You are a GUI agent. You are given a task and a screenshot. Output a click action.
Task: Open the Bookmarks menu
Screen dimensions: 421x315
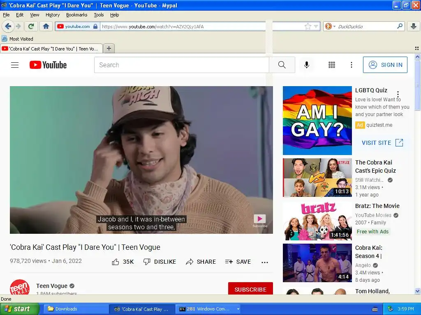(x=76, y=15)
